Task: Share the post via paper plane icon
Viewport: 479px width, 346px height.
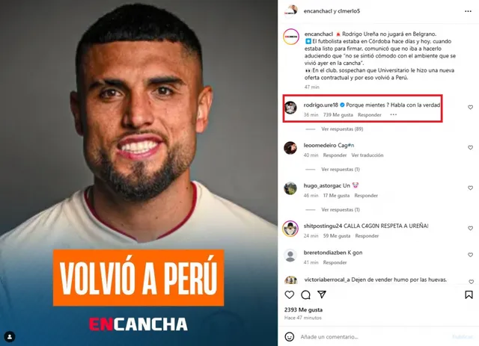Action: pos(322,294)
